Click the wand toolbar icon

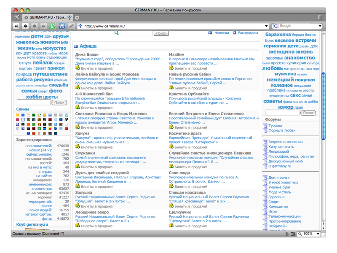71,26
